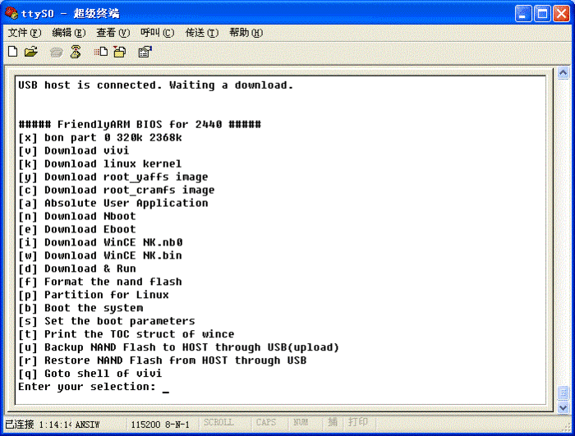Click '[k] Download linux kernel' line
Image resolution: width=575 pixels, height=436 pixels.
(100, 164)
